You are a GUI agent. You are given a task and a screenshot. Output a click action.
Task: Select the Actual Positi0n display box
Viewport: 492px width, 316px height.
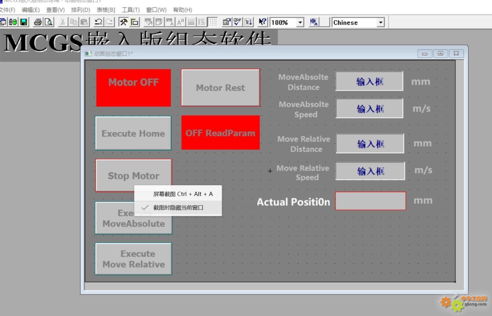point(371,201)
